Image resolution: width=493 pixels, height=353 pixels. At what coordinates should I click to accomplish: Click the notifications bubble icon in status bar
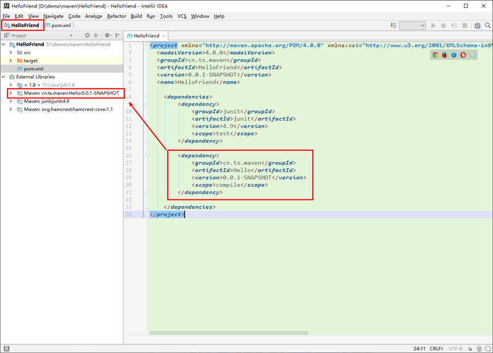[x=488, y=348]
